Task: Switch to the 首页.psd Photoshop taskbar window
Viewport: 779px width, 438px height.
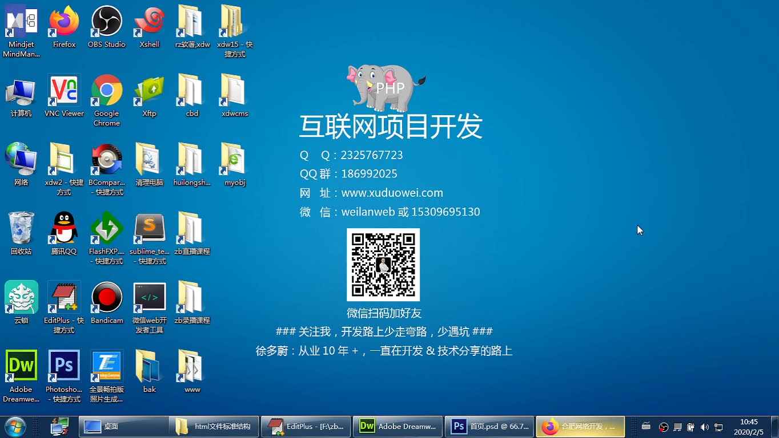Action: click(x=489, y=426)
